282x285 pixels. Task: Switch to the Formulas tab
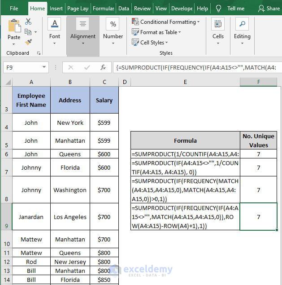coord(103,9)
